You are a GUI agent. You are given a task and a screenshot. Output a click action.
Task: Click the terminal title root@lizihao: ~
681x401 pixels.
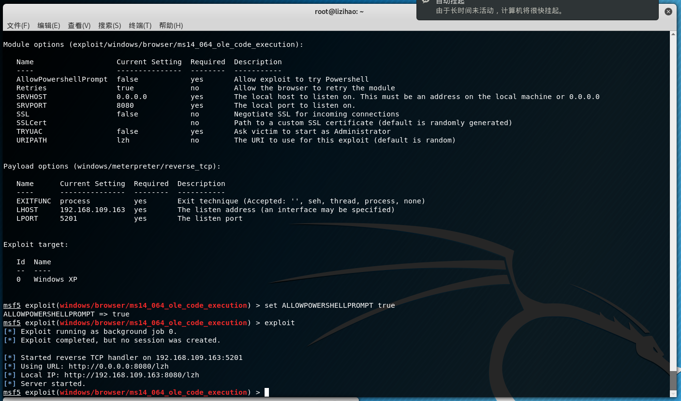339,12
